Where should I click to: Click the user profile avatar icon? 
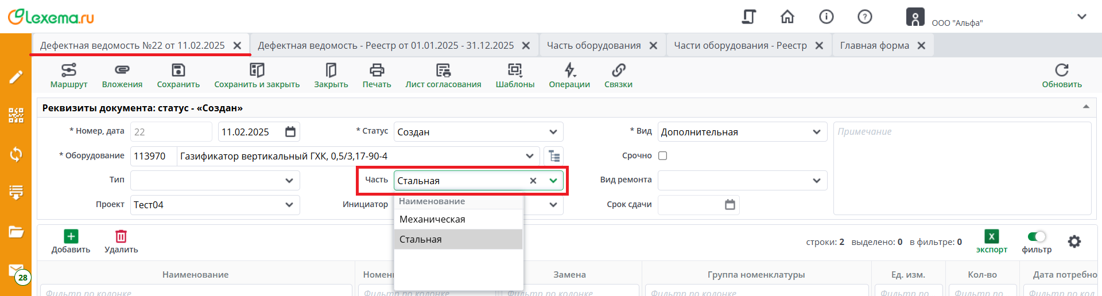[915, 17]
